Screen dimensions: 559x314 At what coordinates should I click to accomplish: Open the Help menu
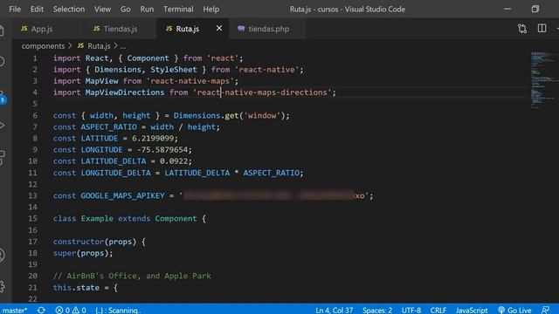[211, 10]
